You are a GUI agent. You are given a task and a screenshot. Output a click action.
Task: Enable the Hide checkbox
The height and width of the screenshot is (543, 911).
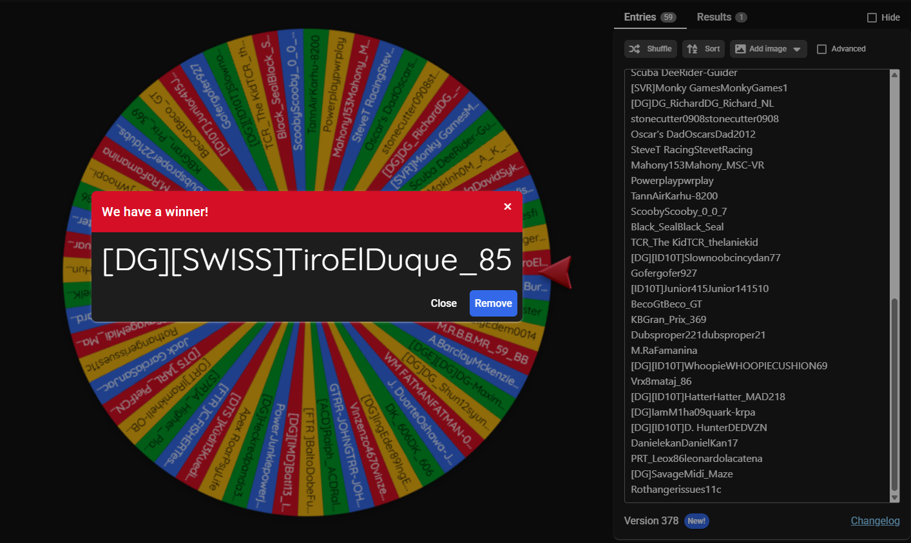(x=872, y=17)
